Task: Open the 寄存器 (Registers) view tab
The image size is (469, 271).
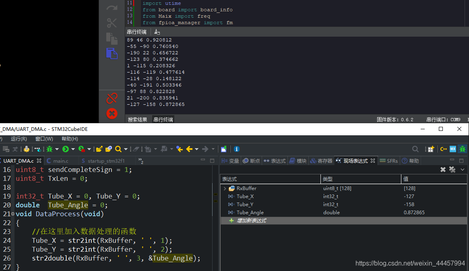Action: pos(321,161)
